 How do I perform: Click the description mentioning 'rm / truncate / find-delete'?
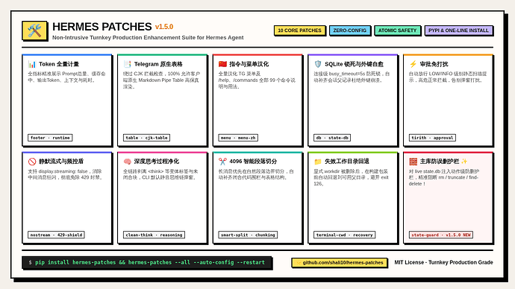point(444,177)
